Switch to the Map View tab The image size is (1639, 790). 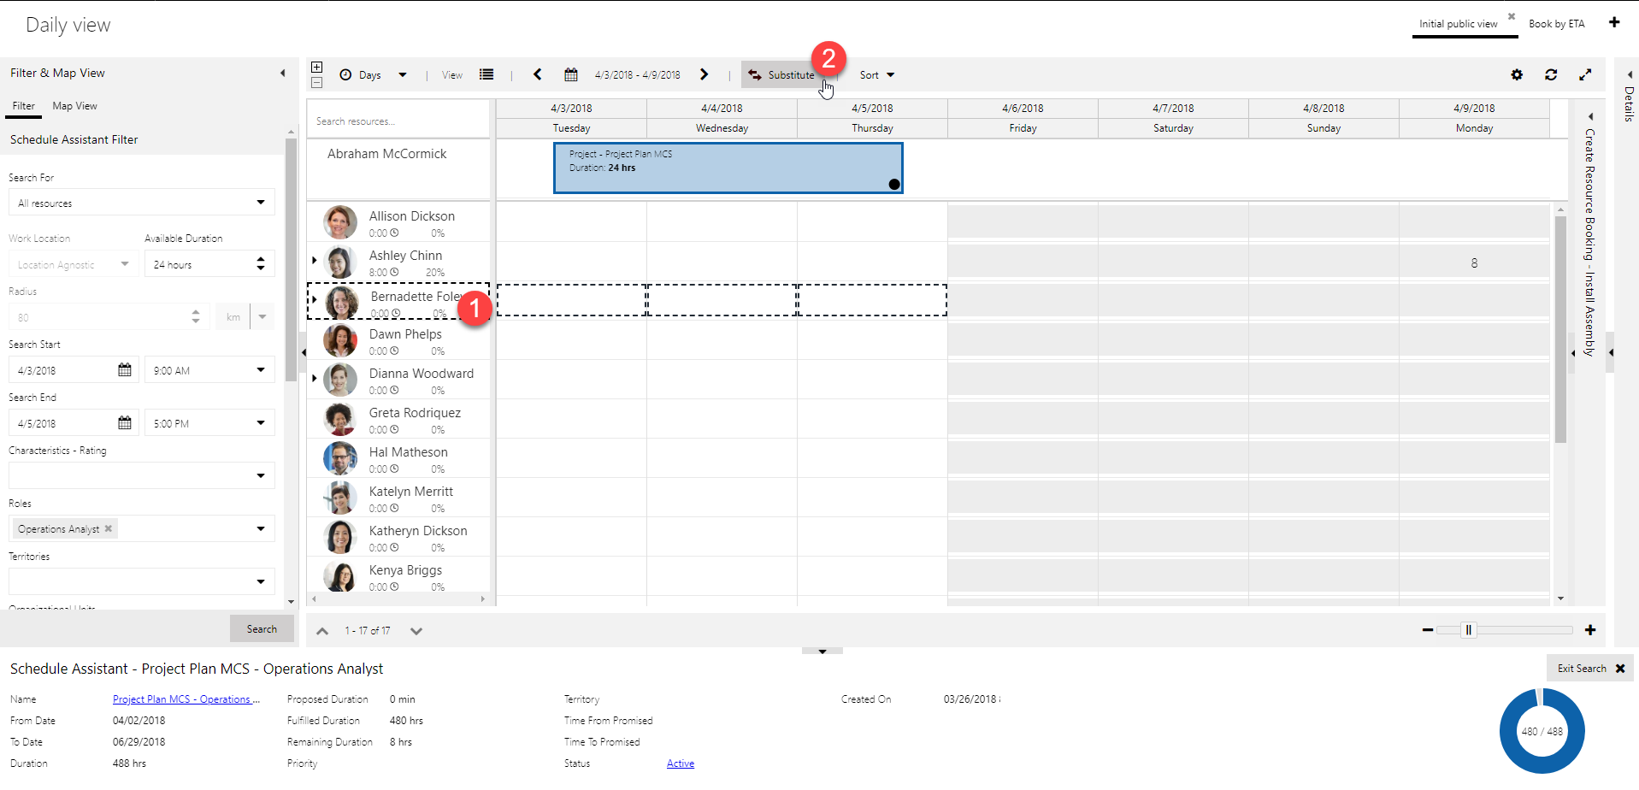[x=74, y=105]
